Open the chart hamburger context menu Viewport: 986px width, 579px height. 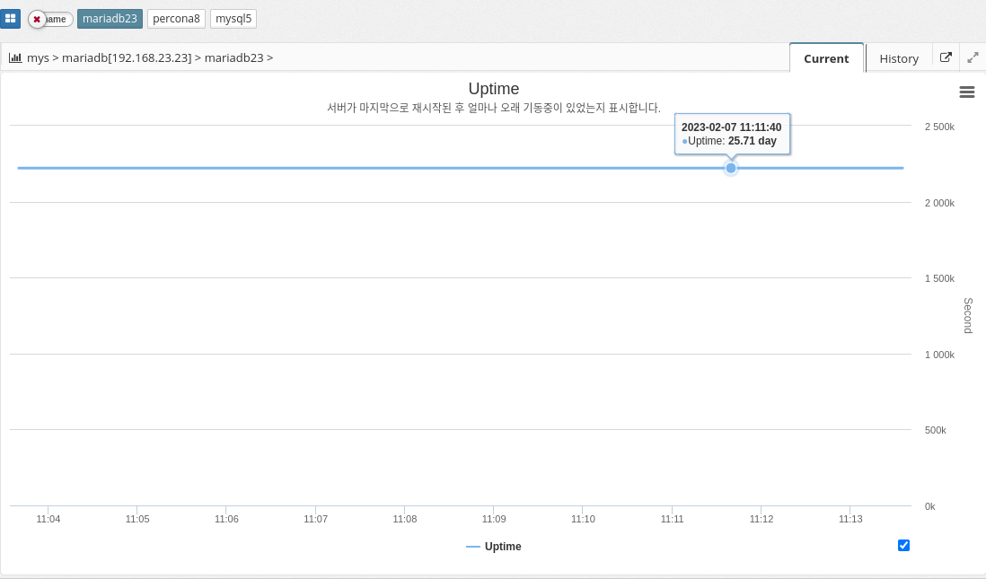pos(967,92)
